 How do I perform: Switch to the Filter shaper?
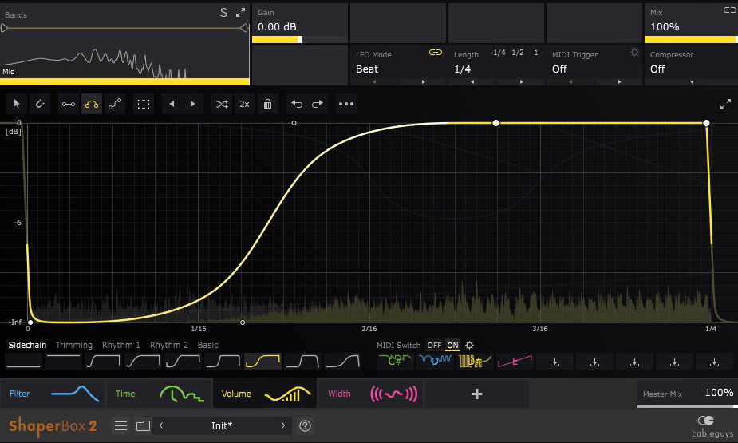53,394
